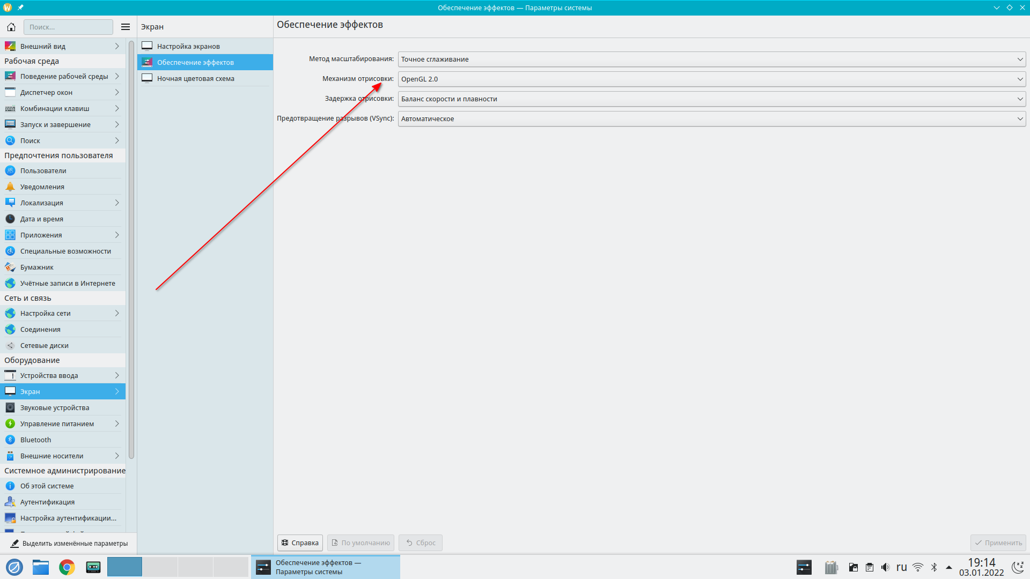1030x579 pixels.
Task: Open the hamburger menu next to search
Action: coord(126,27)
